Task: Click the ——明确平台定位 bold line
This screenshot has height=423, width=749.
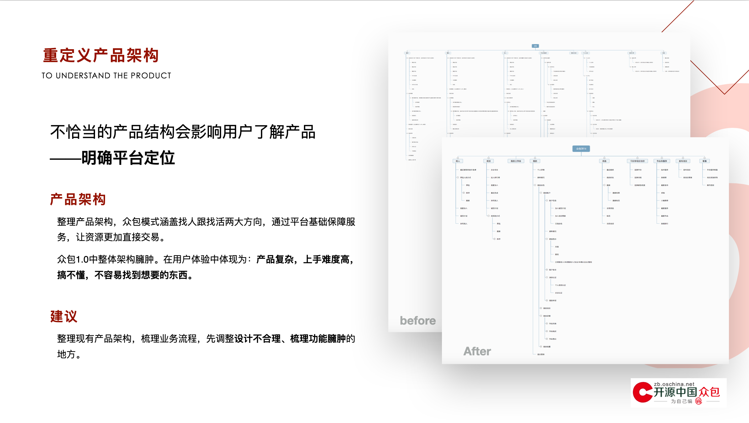Action: 112,158
